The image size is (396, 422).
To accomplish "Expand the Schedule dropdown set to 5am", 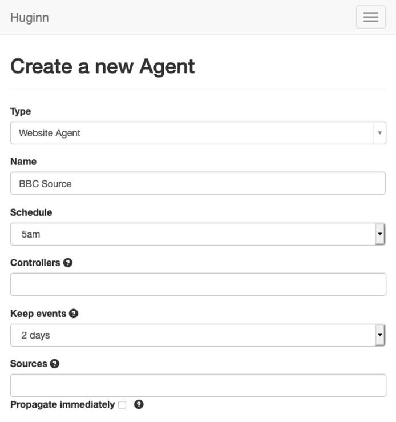I will [x=197, y=234].
